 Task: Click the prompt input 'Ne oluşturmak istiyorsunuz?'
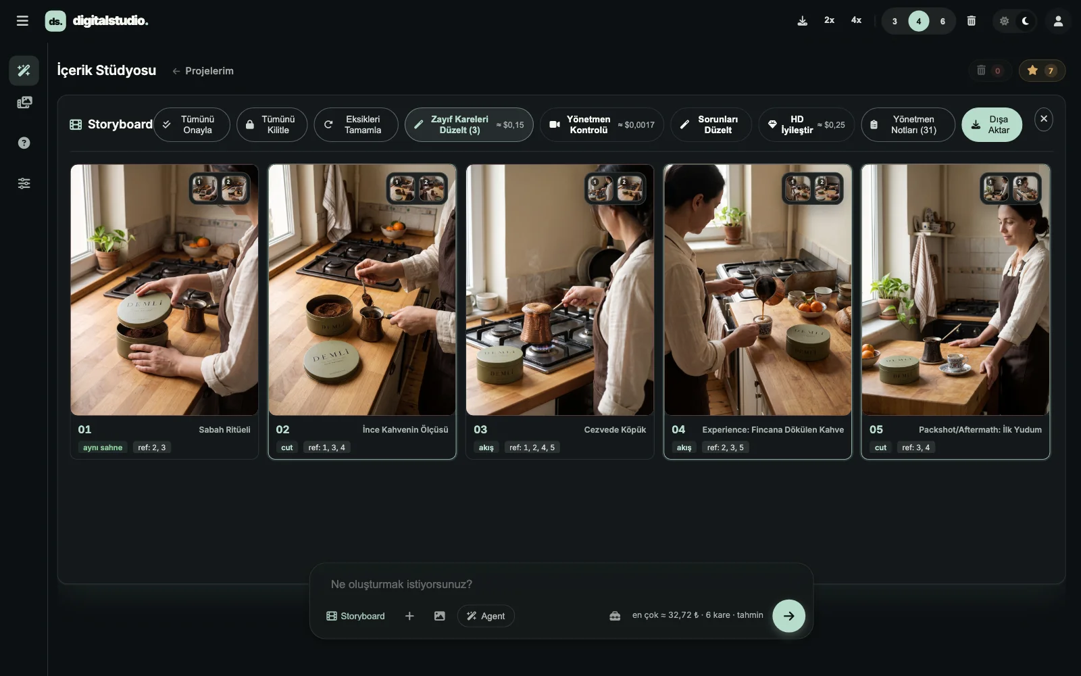point(561,584)
